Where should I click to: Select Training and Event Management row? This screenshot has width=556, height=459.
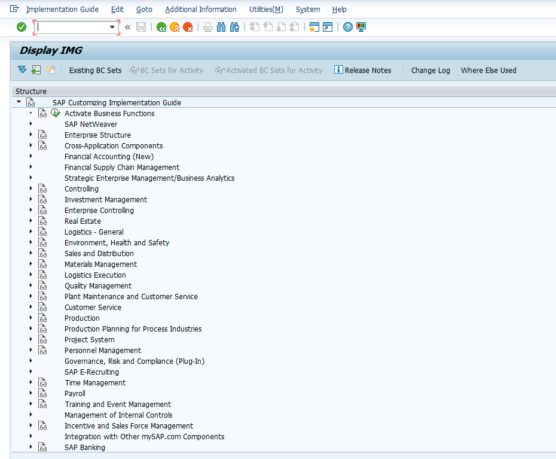pyautogui.click(x=118, y=404)
